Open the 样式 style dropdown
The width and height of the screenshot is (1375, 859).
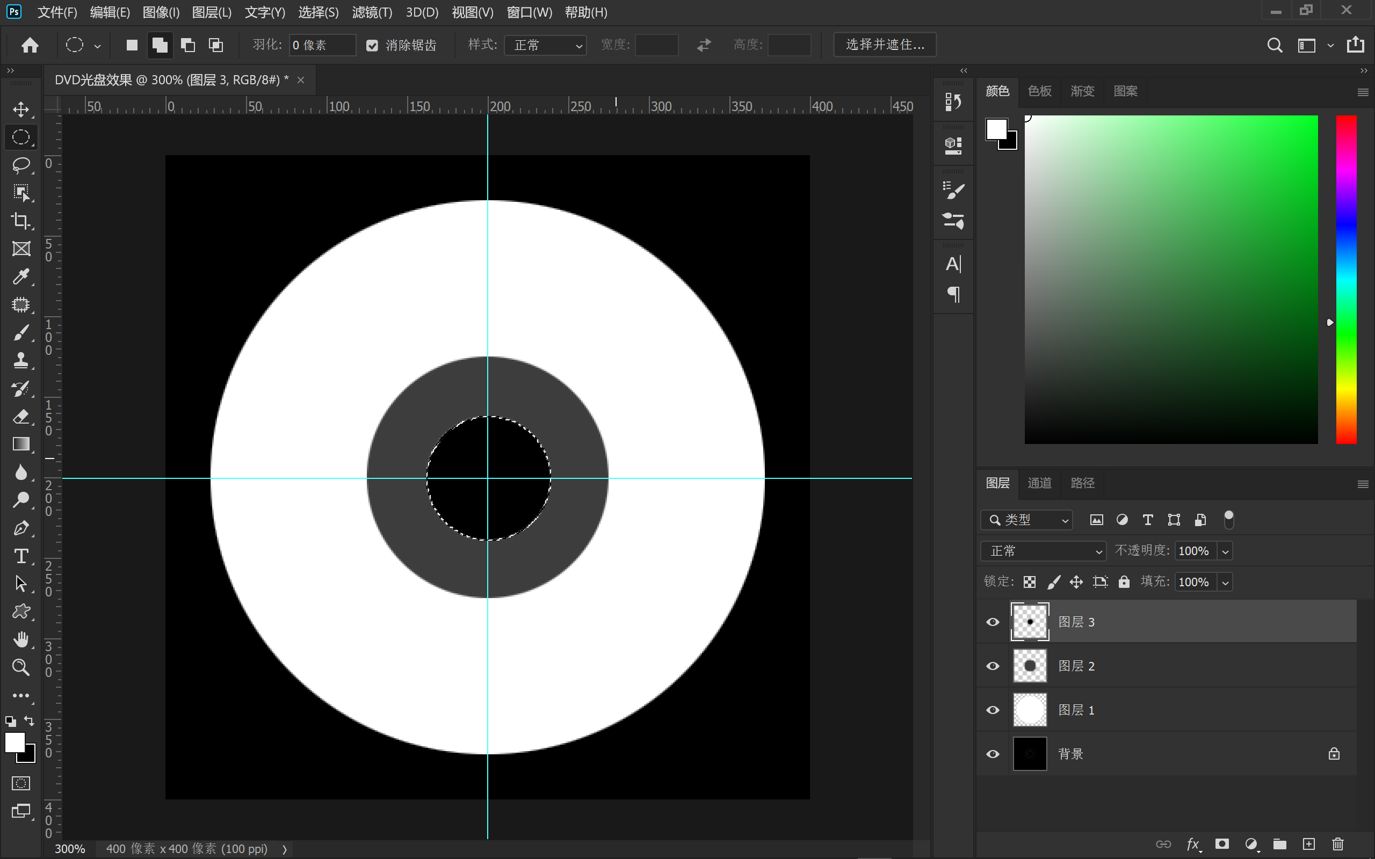click(546, 45)
